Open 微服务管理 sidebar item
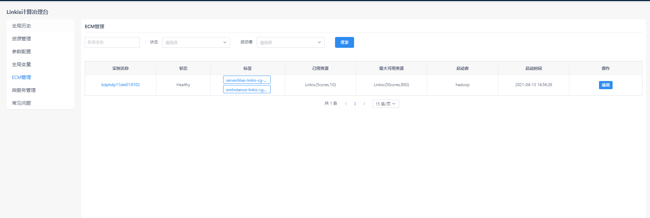The height and width of the screenshot is (218, 650). [24, 90]
